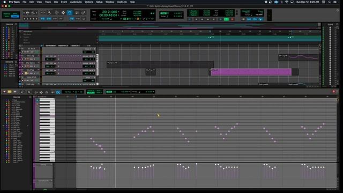Select the Grabber tool in Edit toolbar
Viewport: 343px width, 193px height.
pos(70,13)
